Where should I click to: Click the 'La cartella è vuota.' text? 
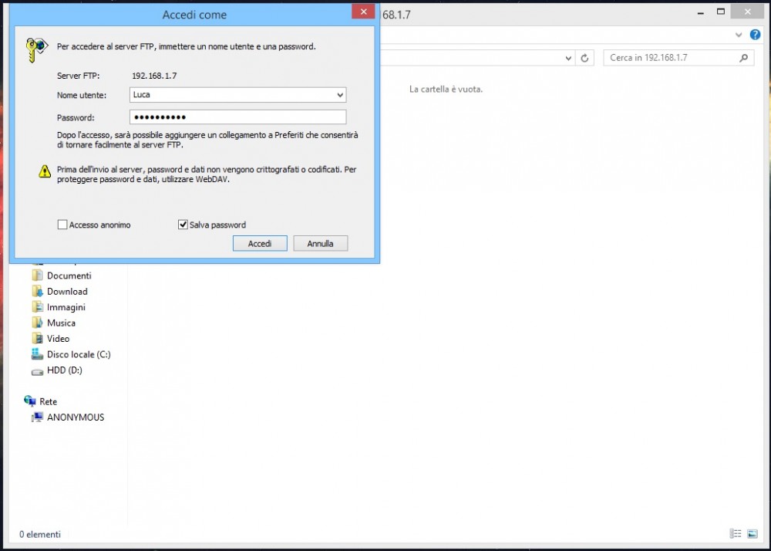click(x=446, y=89)
